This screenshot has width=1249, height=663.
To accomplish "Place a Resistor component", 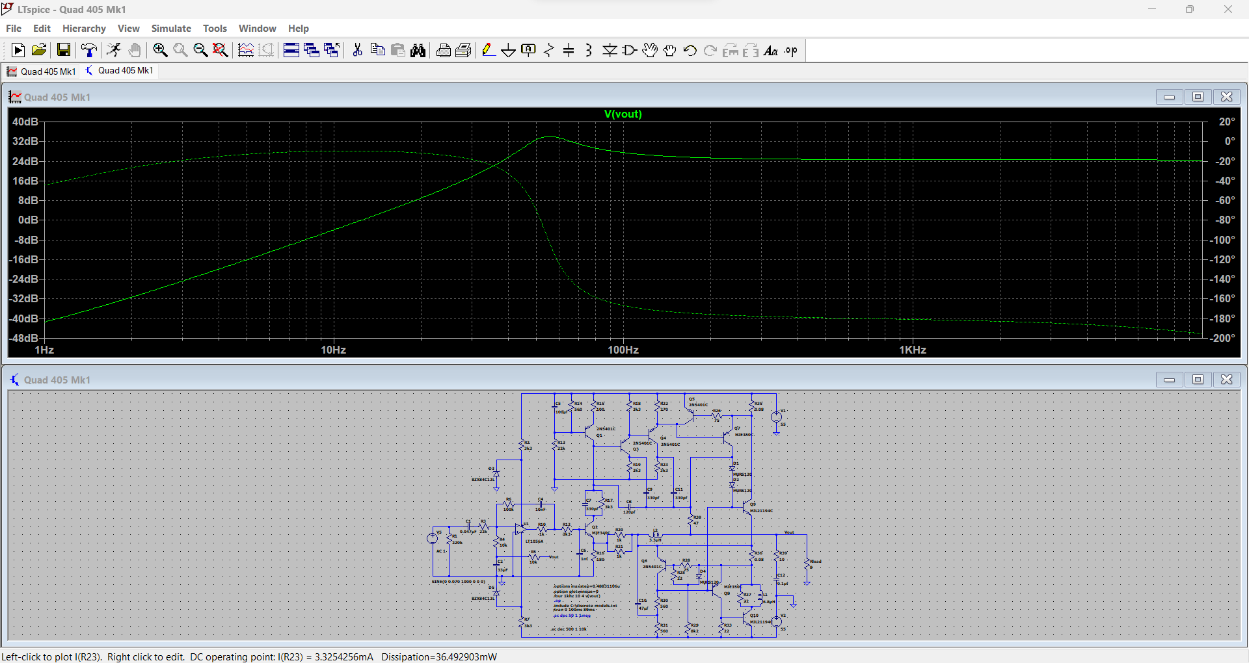I will 549,50.
